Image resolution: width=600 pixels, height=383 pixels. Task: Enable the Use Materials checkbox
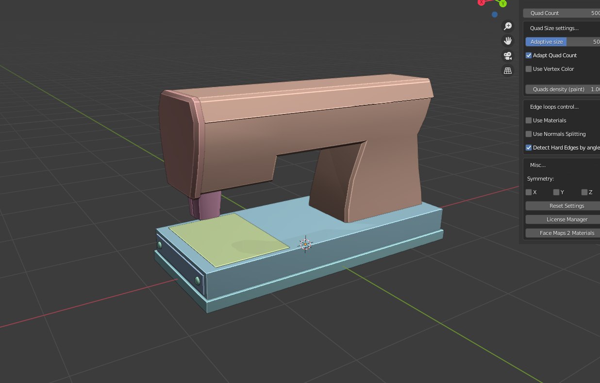coord(529,120)
